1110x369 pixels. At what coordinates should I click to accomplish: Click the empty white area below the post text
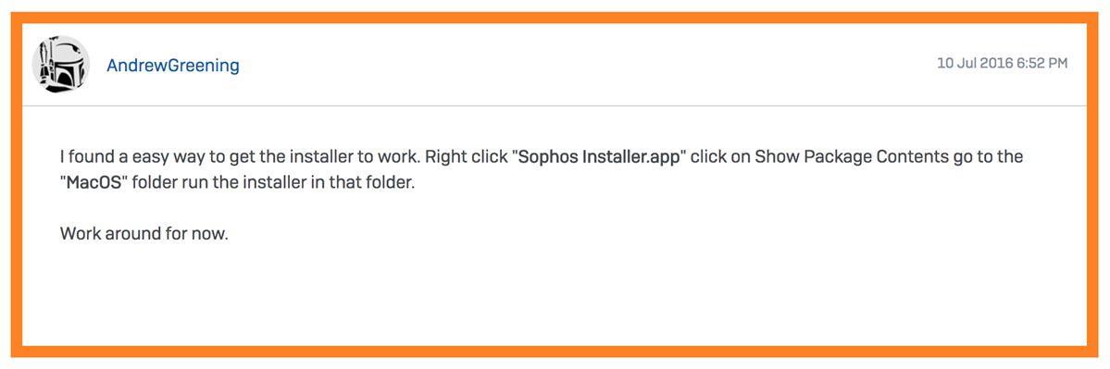point(555,297)
